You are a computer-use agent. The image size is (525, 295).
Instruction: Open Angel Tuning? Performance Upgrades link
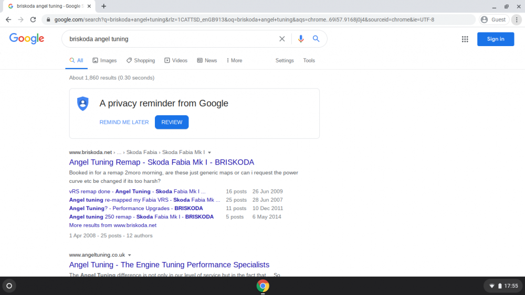tap(136, 208)
